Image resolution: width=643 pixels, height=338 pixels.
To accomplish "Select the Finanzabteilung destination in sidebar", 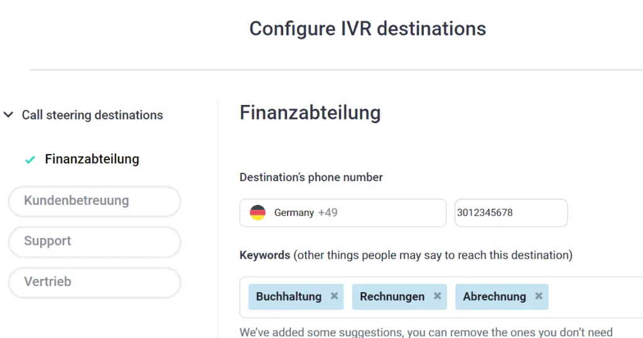I will (x=92, y=159).
